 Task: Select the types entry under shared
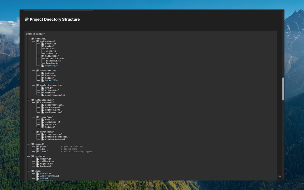point(44,151)
